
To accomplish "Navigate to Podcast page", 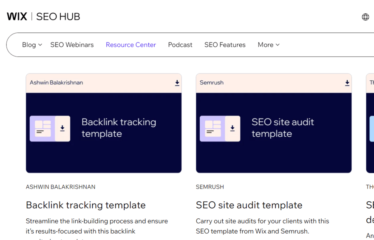I will 180,45.
